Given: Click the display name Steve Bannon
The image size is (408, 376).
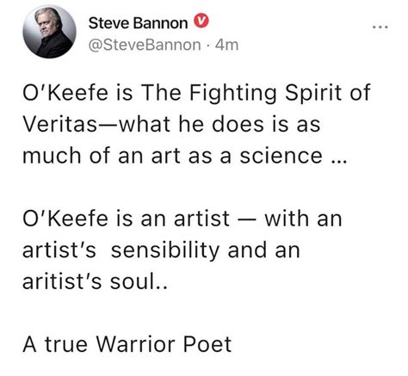Looking at the screenshot, I should [x=138, y=22].
